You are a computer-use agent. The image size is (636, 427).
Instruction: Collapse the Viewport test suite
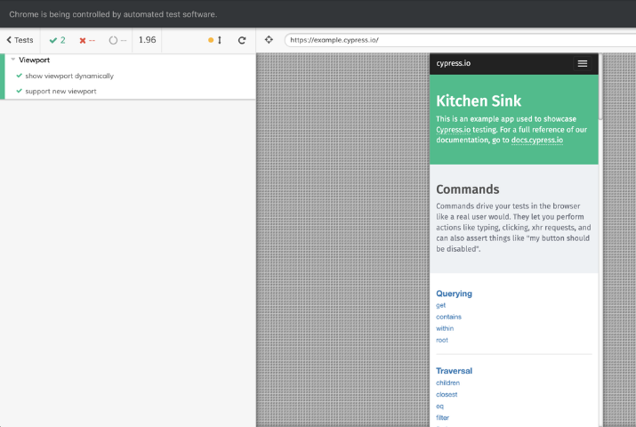tap(13, 60)
